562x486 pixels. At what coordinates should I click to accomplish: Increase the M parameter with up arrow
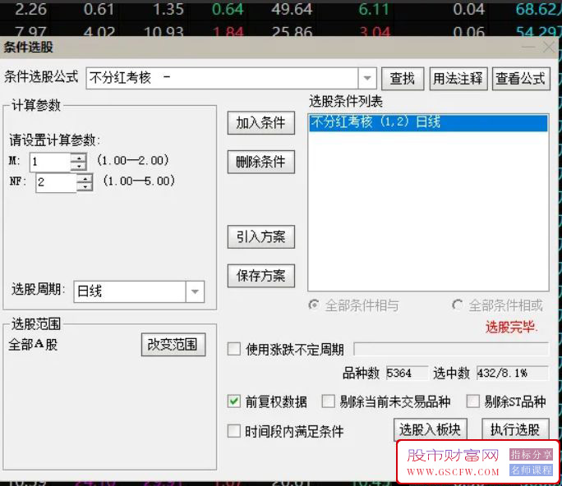(79, 158)
